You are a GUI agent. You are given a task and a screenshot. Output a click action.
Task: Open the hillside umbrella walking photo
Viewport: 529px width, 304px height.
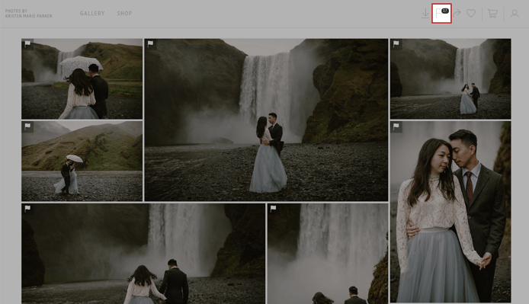pyautogui.click(x=82, y=162)
